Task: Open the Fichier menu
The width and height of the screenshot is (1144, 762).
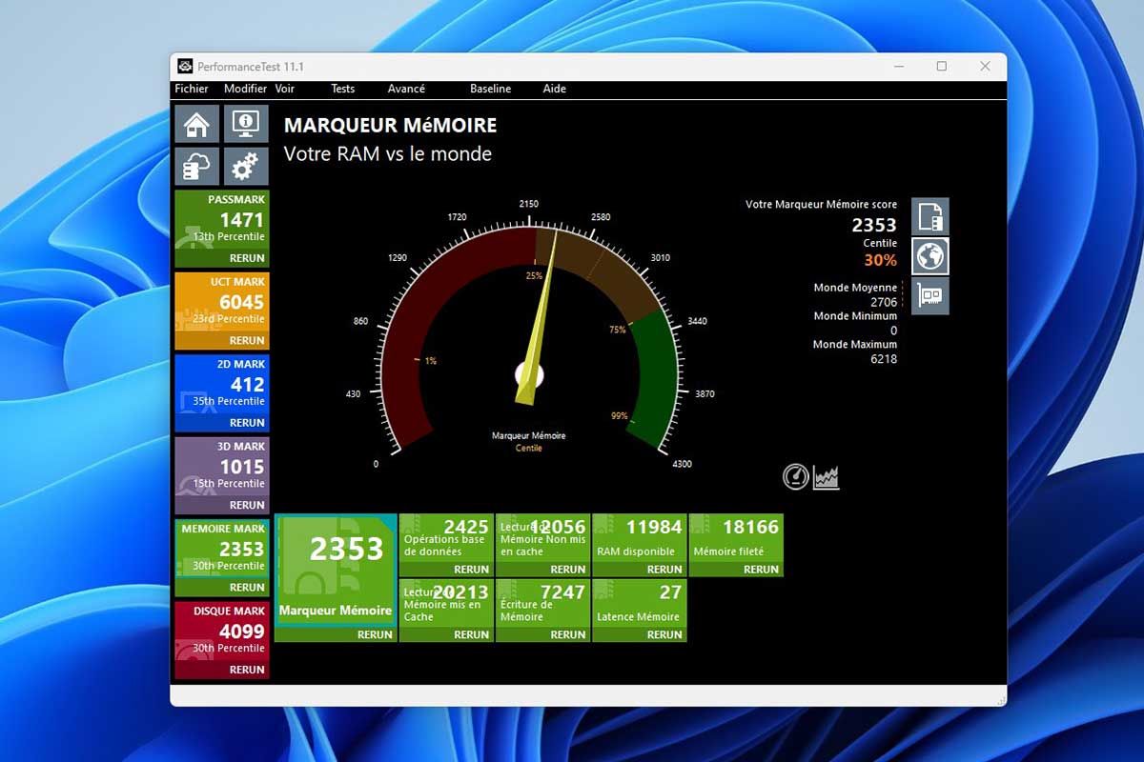Action: point(192,89)
